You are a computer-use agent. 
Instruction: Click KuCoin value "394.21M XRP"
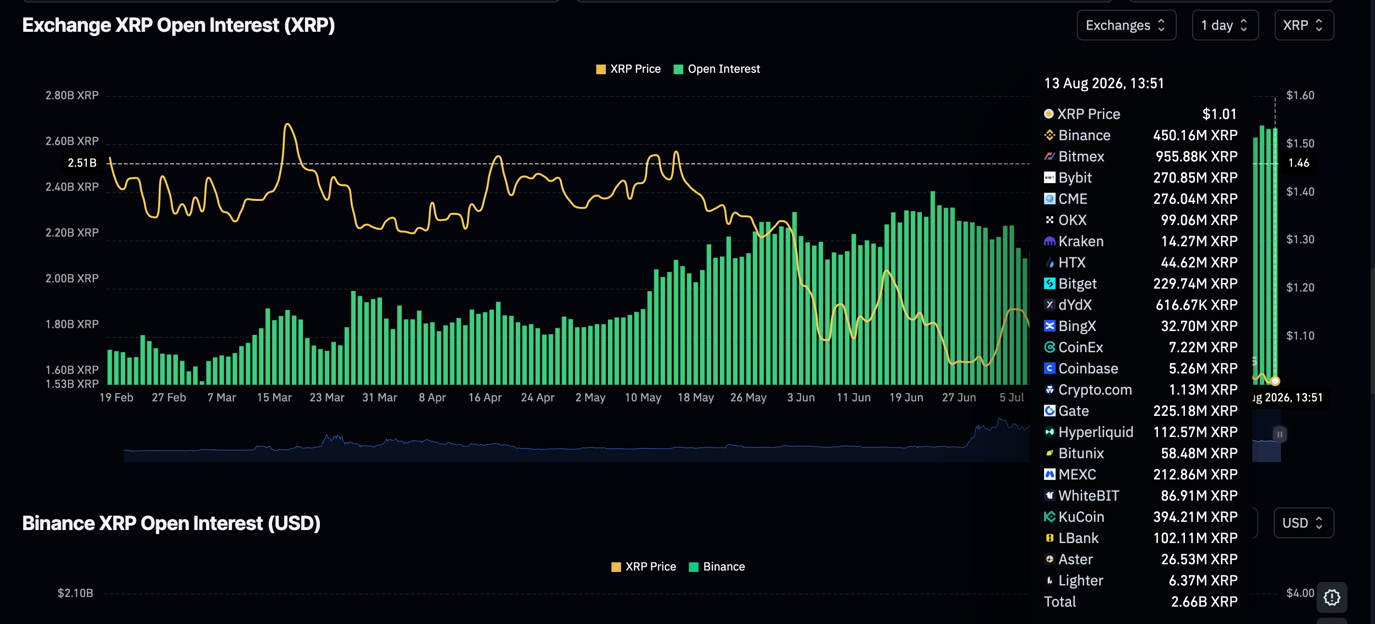[1195, 517]
